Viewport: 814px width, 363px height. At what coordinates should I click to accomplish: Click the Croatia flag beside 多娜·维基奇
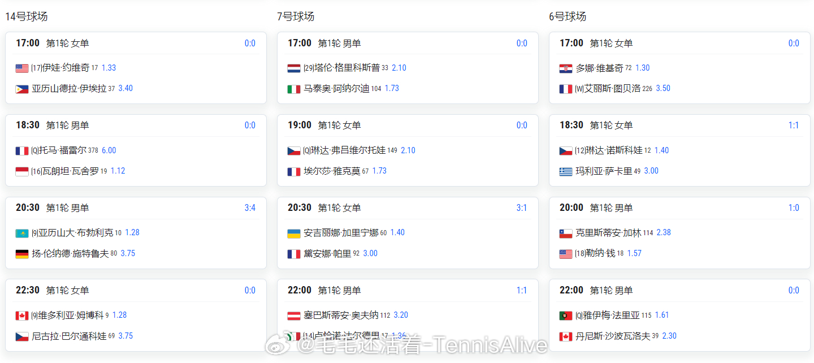[566, 68]
